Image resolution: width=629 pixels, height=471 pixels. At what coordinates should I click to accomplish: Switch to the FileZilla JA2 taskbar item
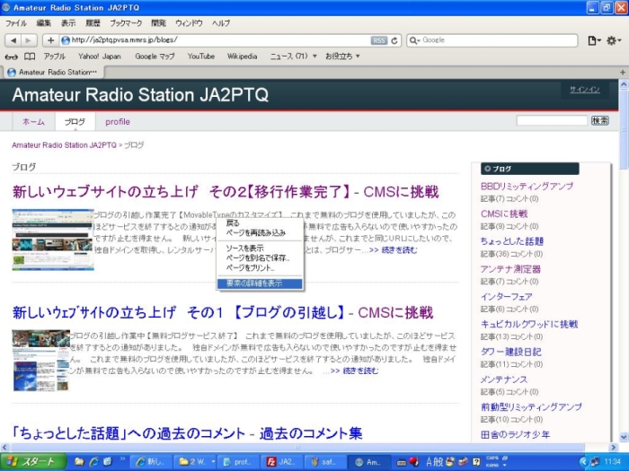(x=282, y=462)
